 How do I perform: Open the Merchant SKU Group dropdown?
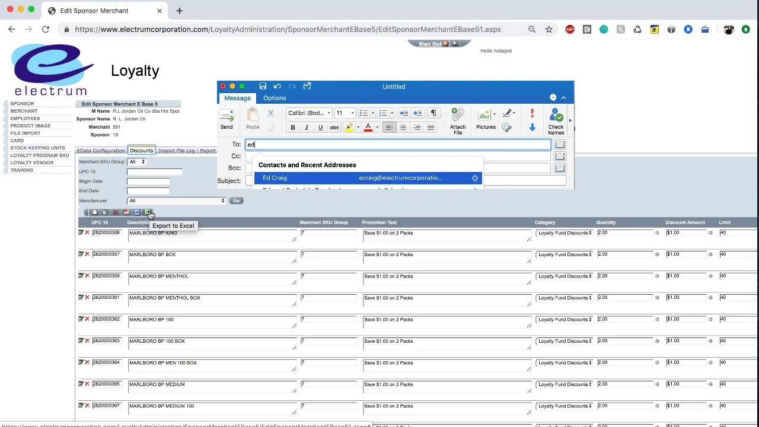136,162
